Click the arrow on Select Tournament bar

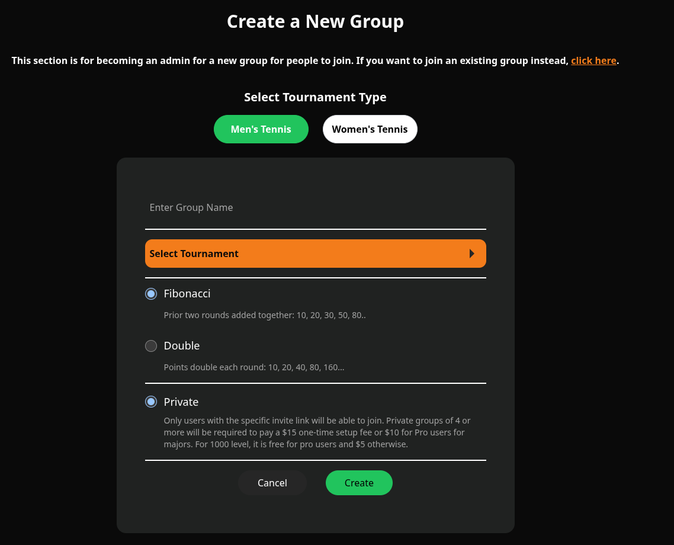[x=472, y=254]
